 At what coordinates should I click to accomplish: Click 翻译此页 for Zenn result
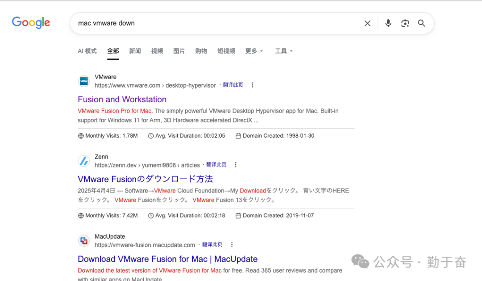click(216, 165)
